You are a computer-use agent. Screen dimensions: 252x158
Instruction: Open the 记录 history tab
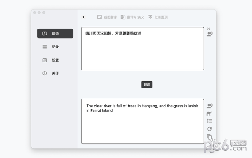[x=55, y=47]
